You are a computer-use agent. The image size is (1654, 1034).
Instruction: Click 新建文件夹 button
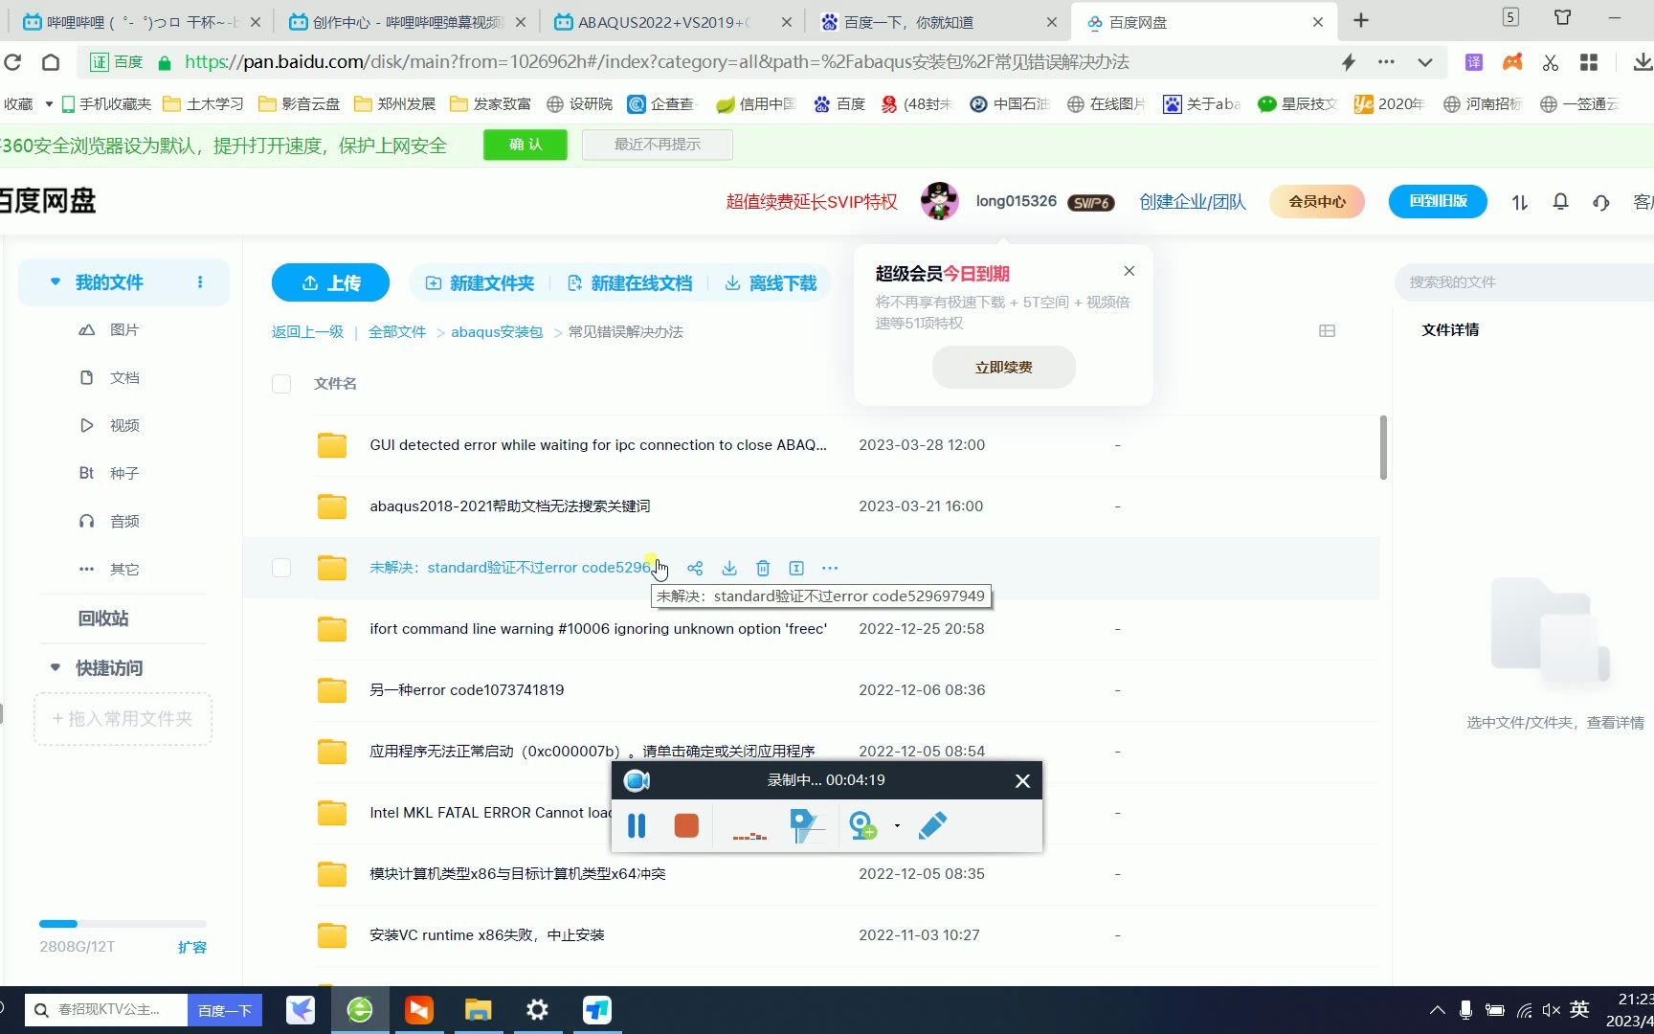pyautogui.click(x=480, y=283)
